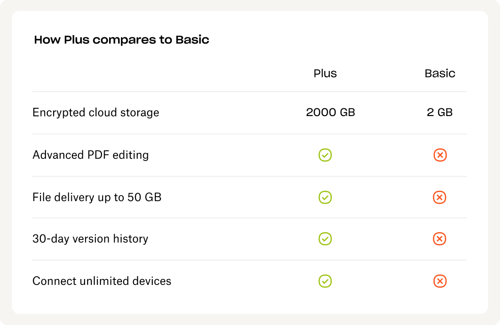This screenshot has width=500, height=325.
Task: Click the Encrypted cloud storage label
Action: (96, 112)
